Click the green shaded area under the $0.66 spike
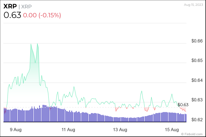Image resolution: width=206 pixels, height=137 pixels. 34,79
